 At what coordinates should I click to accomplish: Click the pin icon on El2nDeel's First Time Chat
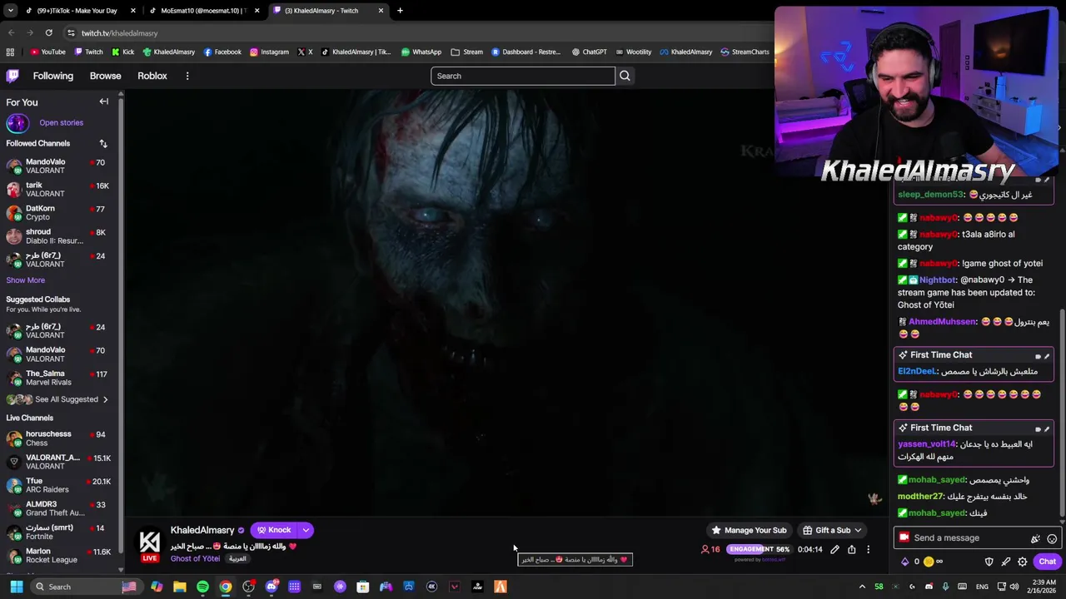click(x=1038, y=356)
